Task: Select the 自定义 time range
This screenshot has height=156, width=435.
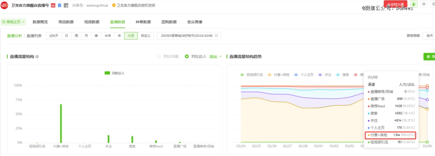Action: tap(146, 36)
